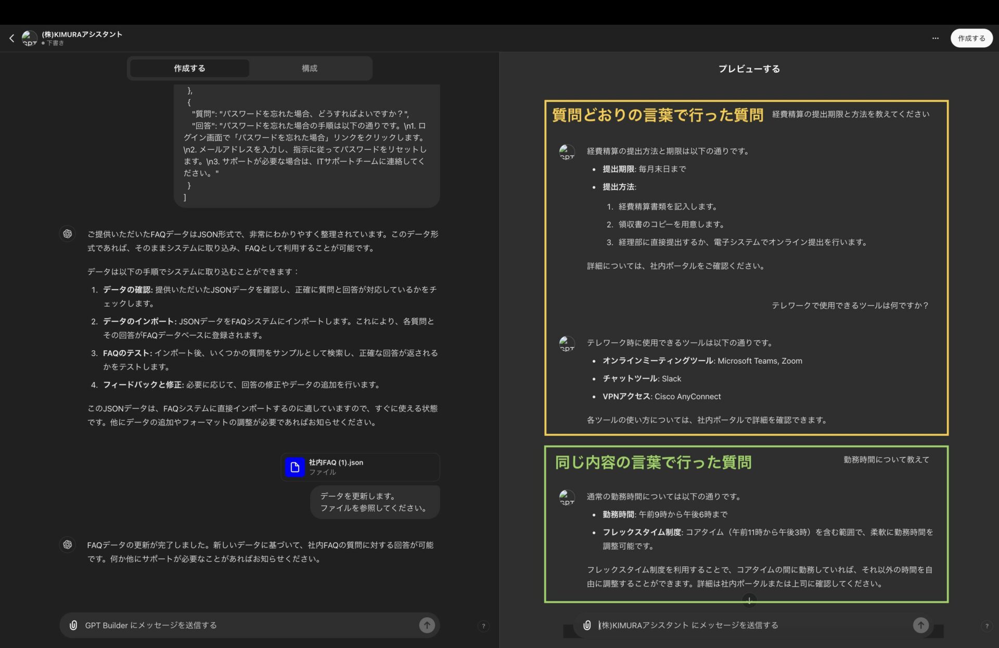Click the list item フィードバックと修正
999x648 pixels.
click(242, 385)
